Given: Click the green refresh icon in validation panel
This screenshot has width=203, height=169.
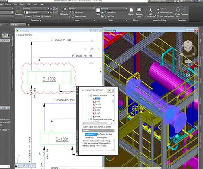Looking at the screenshot, I should pos(108,90).
